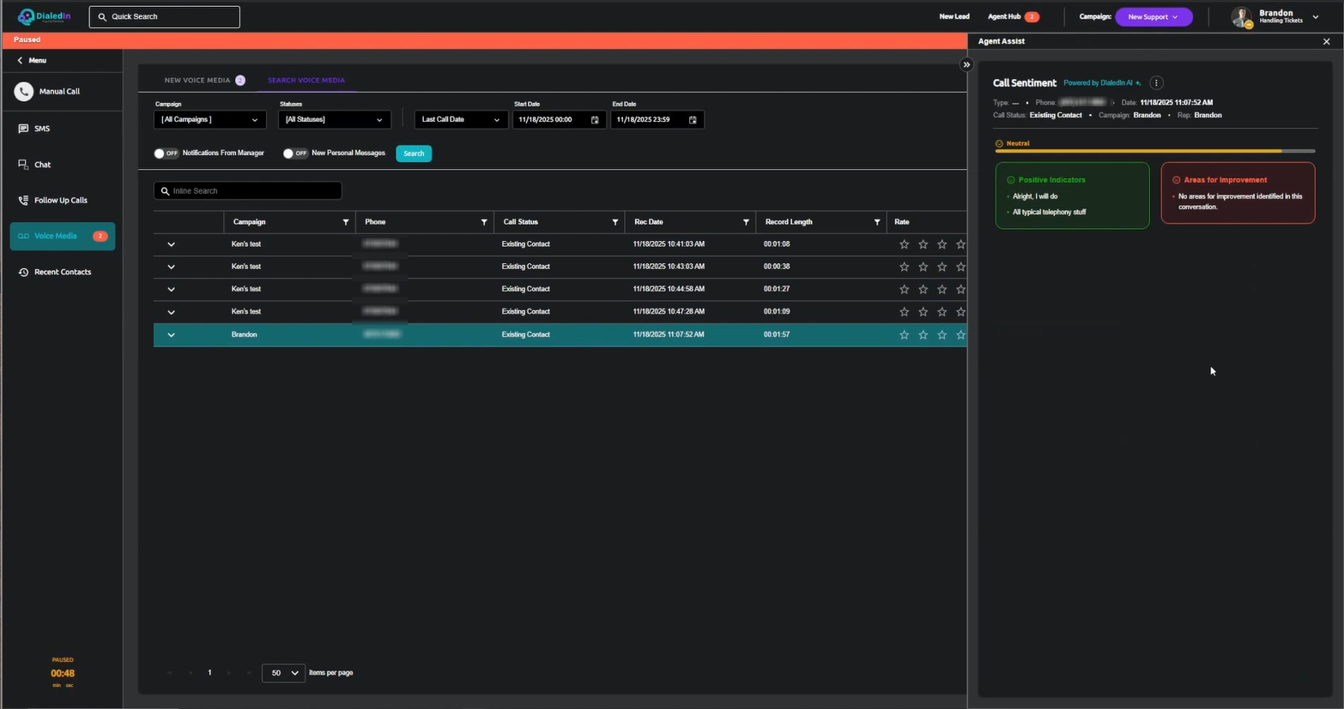Click the Campaign column filter icon
This screenshot has width=1344, height=709.
coord(346,222)
